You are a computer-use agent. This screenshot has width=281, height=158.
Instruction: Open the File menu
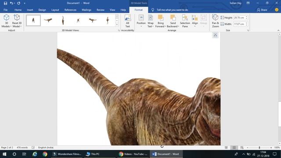(x=6, y=10)
